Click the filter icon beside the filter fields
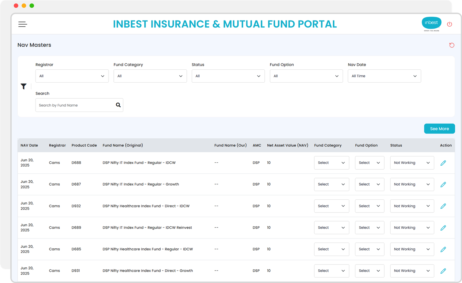 pyautogui.click(x=24, y=86)
